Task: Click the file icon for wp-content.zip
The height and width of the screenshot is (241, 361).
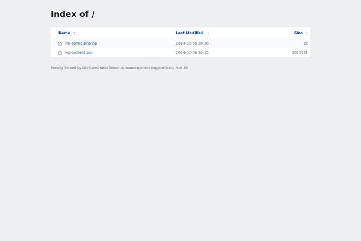Action: (x=60, y=53)
